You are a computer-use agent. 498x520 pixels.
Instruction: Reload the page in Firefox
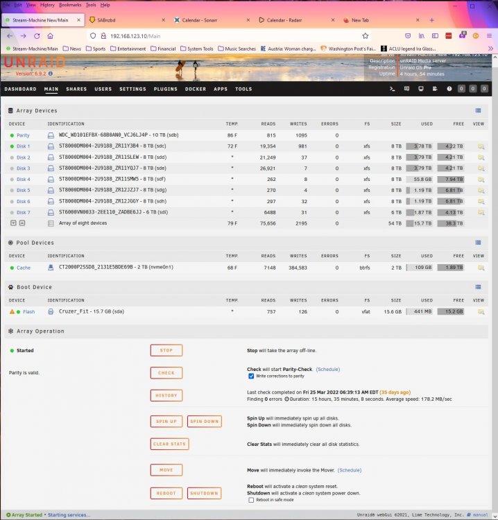pos(37,36)
